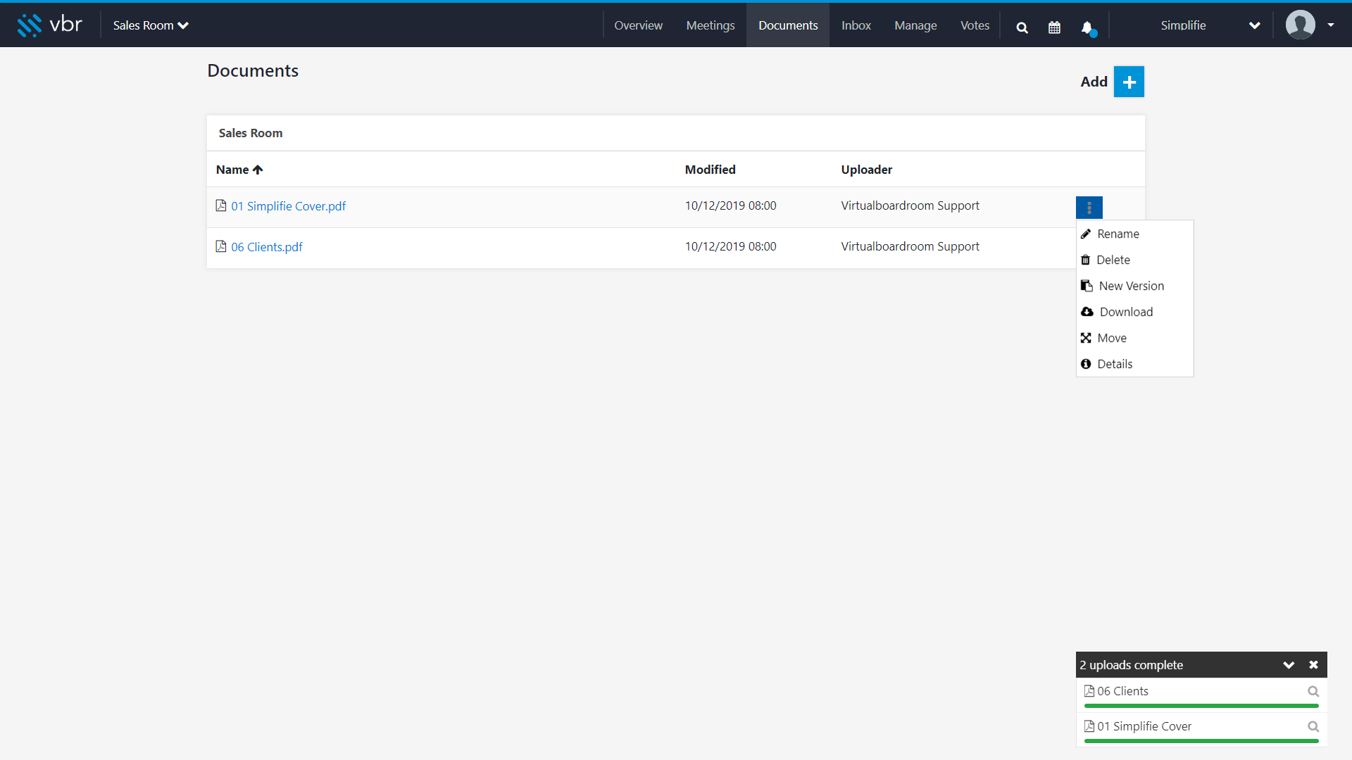Click info icon next to Details

[1086, 364]
